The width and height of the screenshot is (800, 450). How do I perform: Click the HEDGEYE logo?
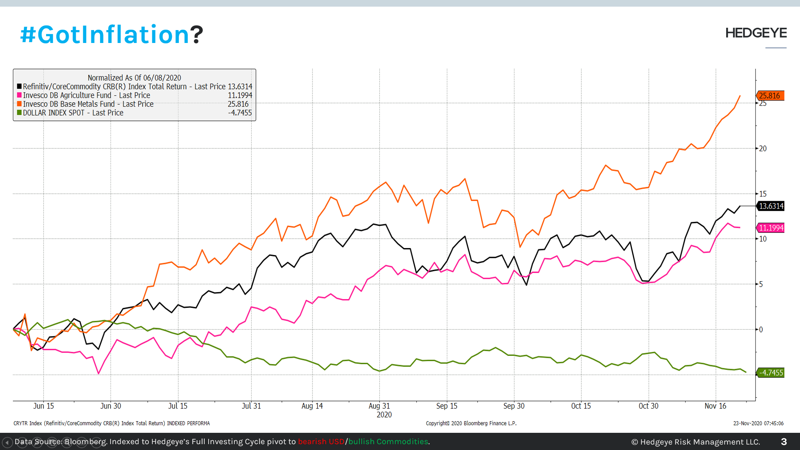pos(756,33)
